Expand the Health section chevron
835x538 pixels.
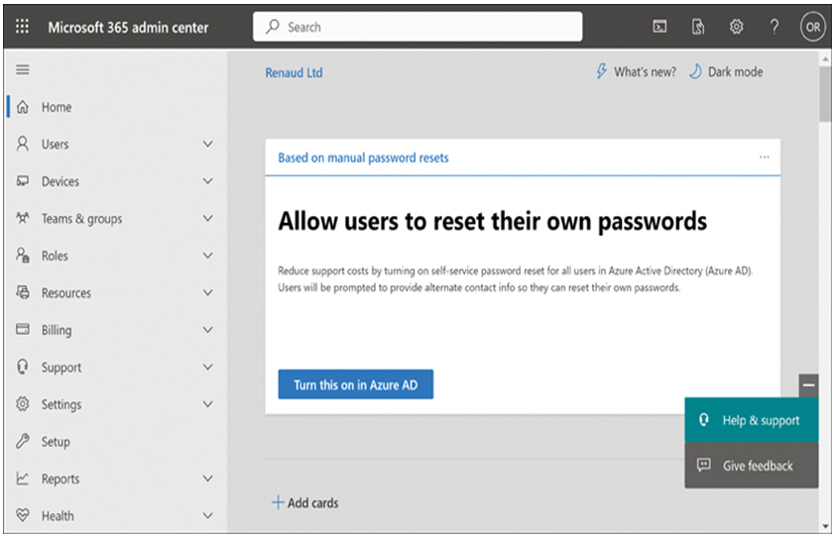point(207,515)
